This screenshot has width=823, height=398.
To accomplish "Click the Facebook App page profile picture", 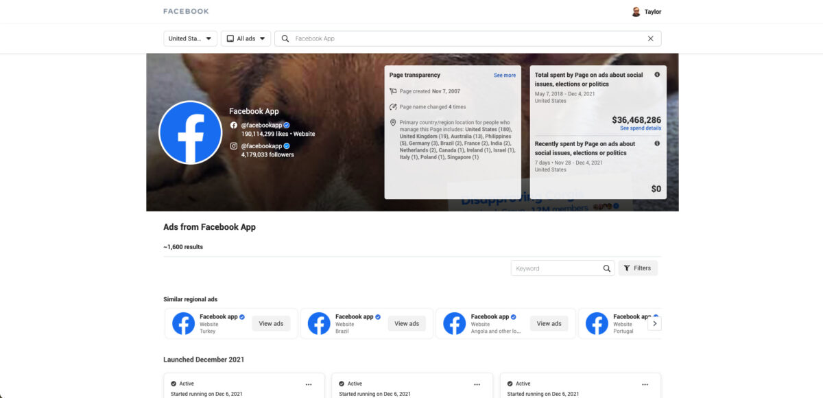I will (191, 132).
